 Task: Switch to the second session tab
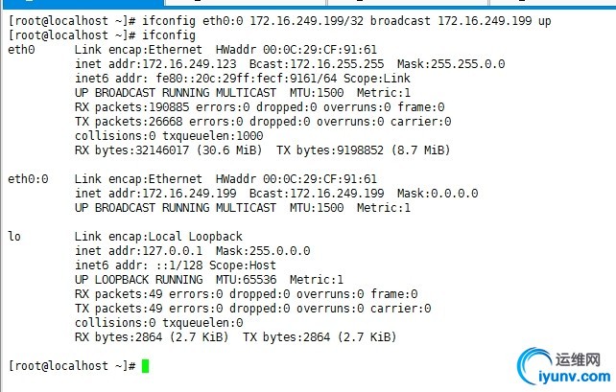coord(246,2)
